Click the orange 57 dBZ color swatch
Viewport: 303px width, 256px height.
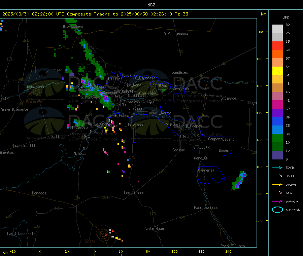[277, 54]
